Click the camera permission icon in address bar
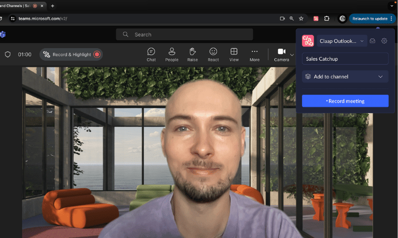 pyautogui.click(x=282, y=19)
